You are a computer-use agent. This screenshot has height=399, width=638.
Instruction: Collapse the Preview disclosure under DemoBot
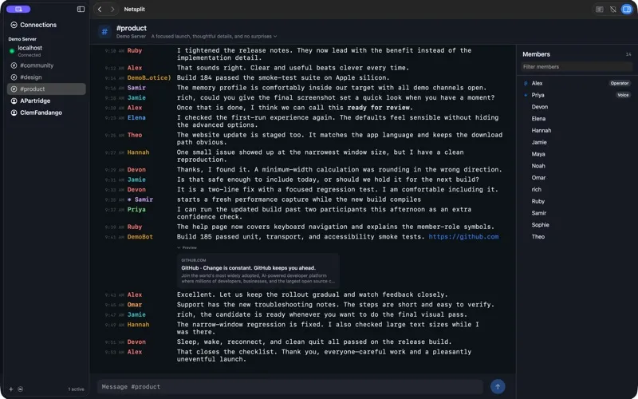click(x=187, y=247)
